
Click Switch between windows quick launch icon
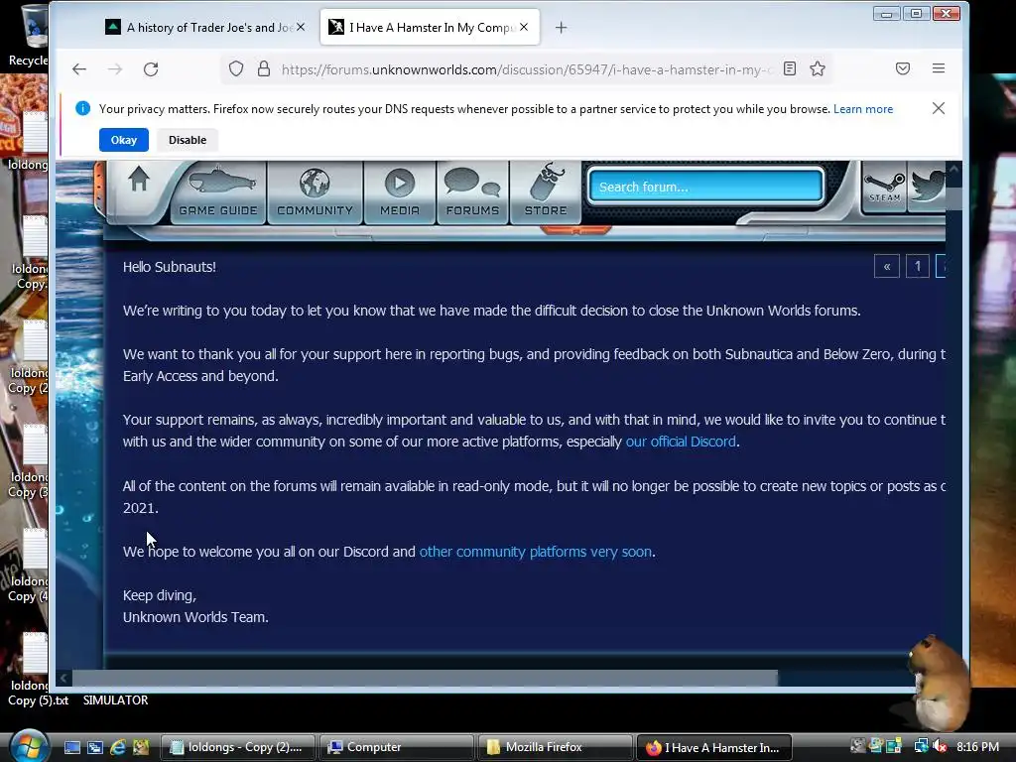pos(94,747)
